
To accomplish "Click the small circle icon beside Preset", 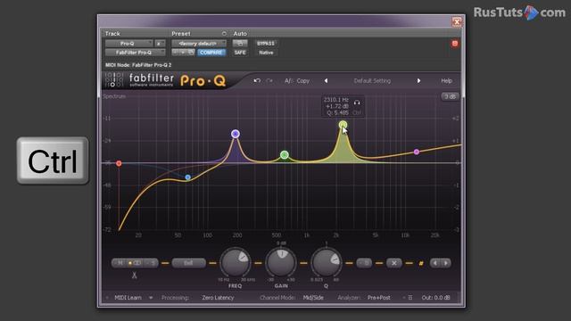I will [x=224, y=34].
